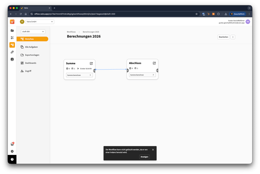
Task: Select Vorschau in the sidebar
Action: [x=32, y=39]
